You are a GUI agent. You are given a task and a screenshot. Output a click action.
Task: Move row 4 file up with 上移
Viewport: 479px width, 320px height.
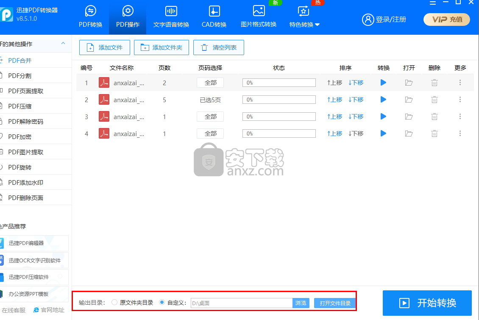point(334,134)
